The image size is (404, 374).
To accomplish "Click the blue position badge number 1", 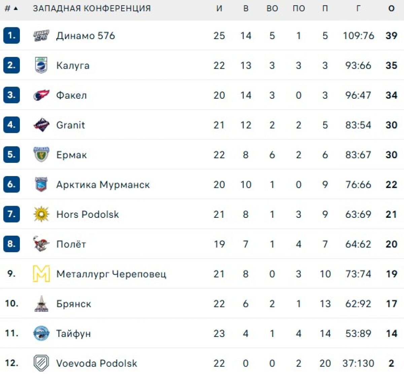I will [x=11, y=36].
